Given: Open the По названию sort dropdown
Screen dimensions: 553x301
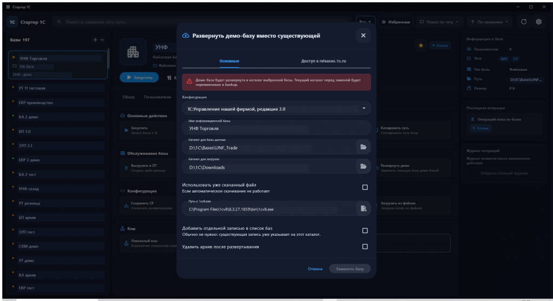Looking at the screenshot, I should [489, 22].
